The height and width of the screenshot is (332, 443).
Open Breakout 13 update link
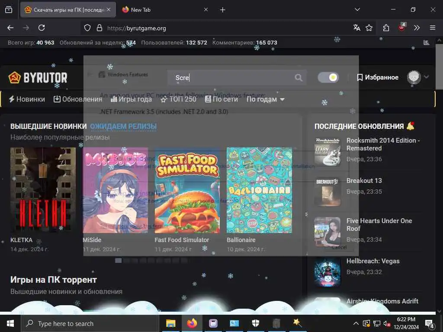click(364, 180)
